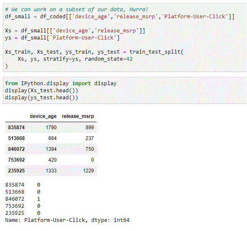Screen dimensions: 247x231
Task: Click the release_msrp value 899
Action: tap(90, 128)
